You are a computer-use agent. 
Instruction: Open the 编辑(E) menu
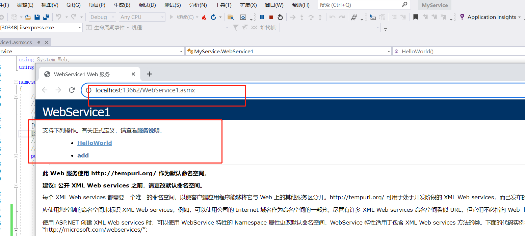[x=25, y=5]
